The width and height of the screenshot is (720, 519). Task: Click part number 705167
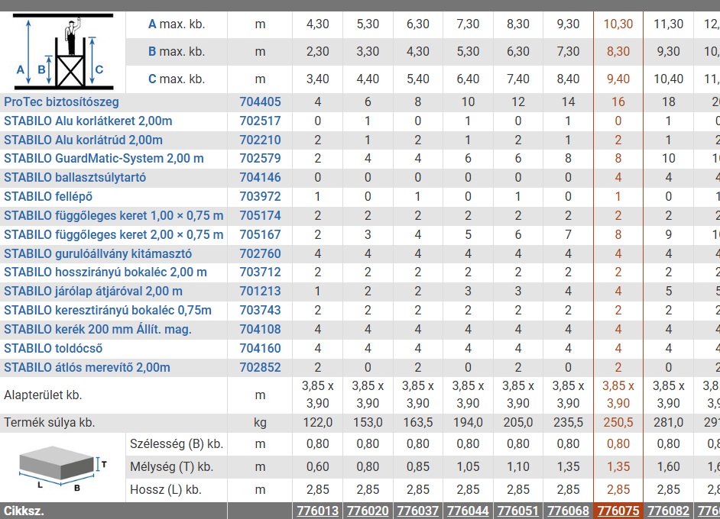coord(260,235)
